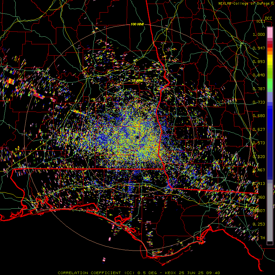The height and width of the screenshot is (275, 275).
Task: Click the 0.787 legend value
Action: click(259, 89)
